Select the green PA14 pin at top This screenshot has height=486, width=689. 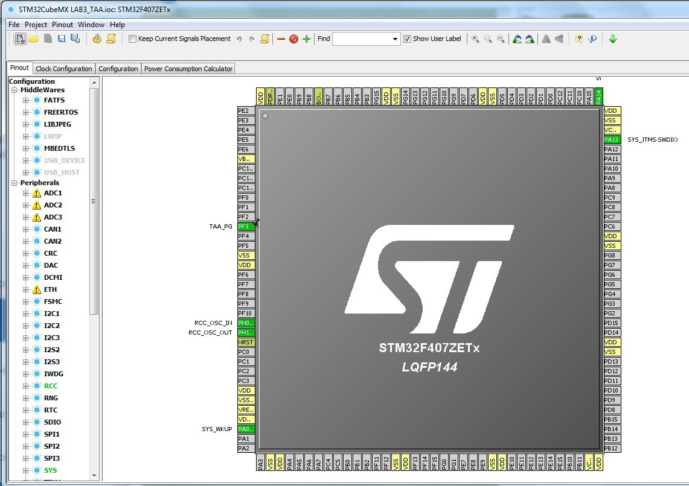598,96
